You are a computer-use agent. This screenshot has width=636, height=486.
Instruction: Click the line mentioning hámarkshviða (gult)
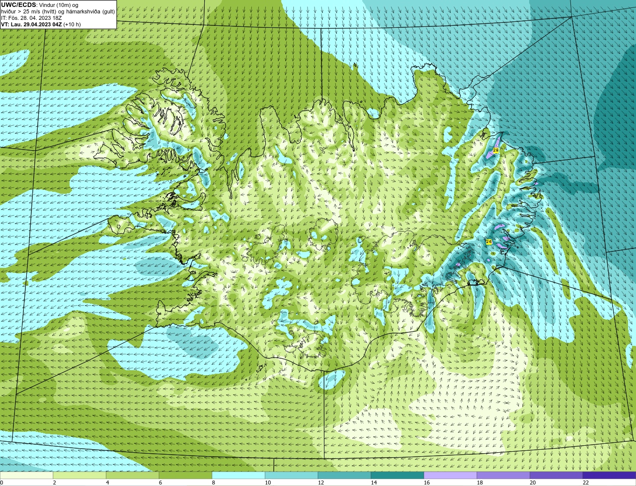pyautogui.click(x=58, y=11)
